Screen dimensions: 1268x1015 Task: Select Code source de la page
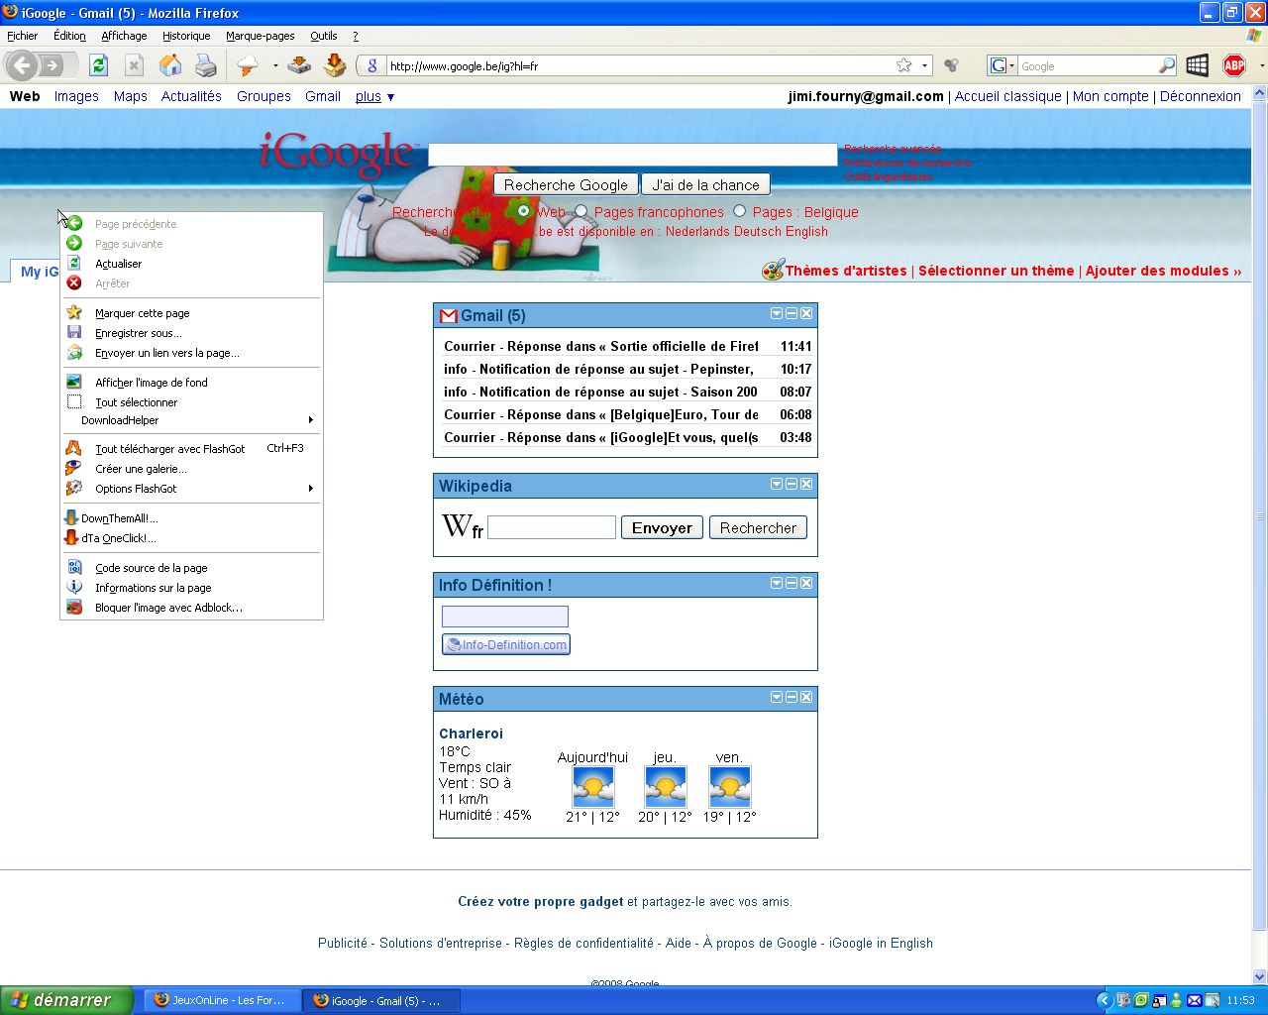(192, 568)
